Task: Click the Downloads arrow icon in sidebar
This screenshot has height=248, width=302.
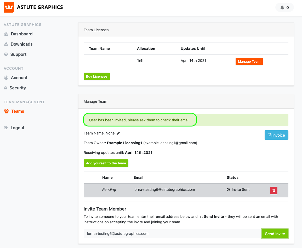Action: point(6,44)
